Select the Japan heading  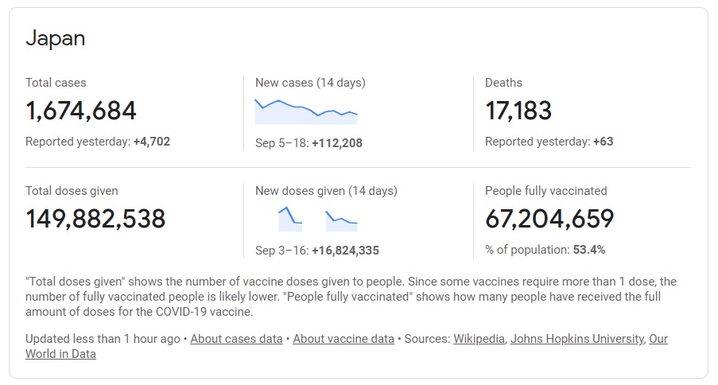tap(56, 38)
